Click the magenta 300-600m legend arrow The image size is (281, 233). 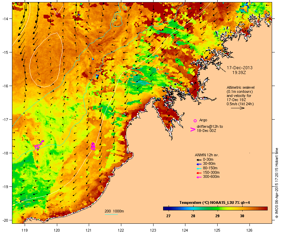click(x=199, y=177)
